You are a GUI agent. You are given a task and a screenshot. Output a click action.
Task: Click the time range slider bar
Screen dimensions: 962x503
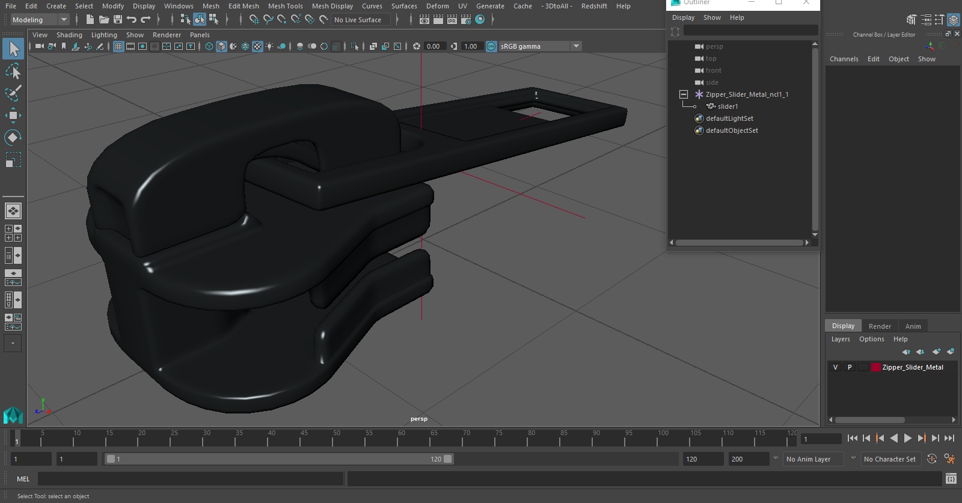(280, 459)
